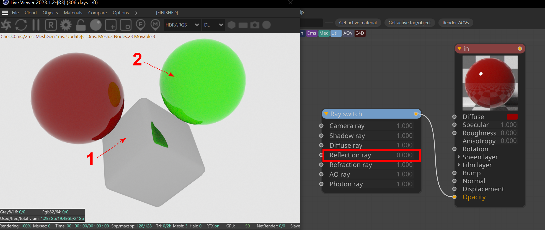Open the DL kernel dropdown
Image resolution: width=545 pixels, height=230 pixels.
(213, 25)
